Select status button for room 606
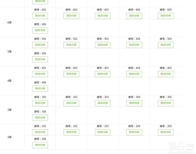The width and height of the screenshot is (196, 154). tap(40, 31)
